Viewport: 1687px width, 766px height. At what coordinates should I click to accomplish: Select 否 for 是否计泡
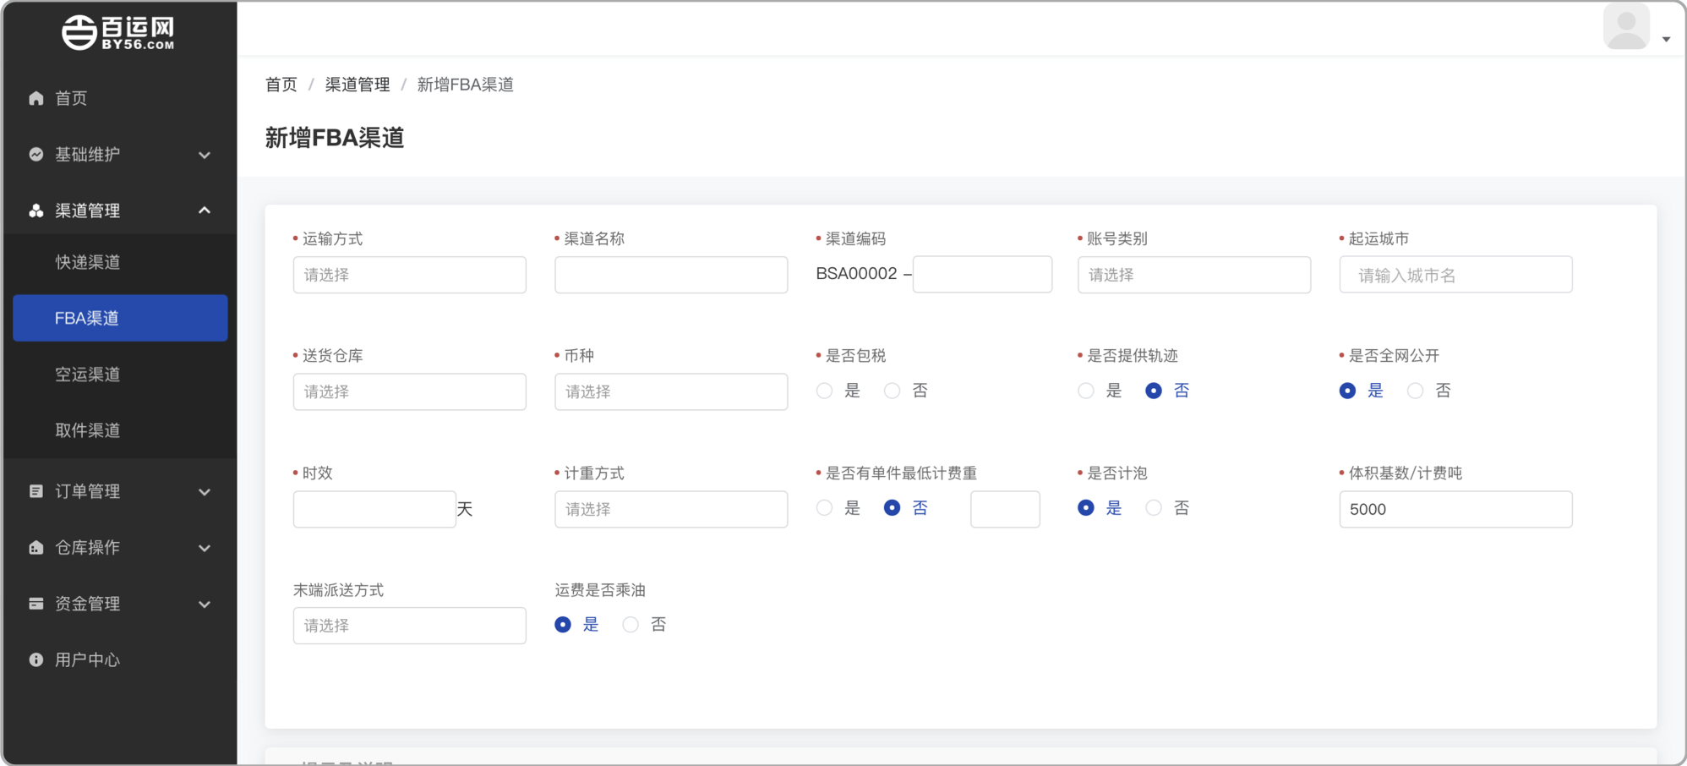click(1153, 507)
